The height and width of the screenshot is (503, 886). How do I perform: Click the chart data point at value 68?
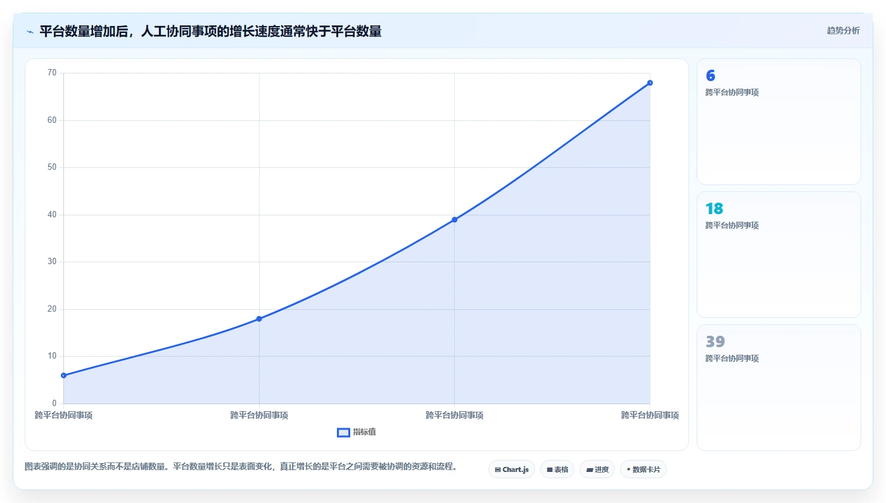click(x=650, y=83)
